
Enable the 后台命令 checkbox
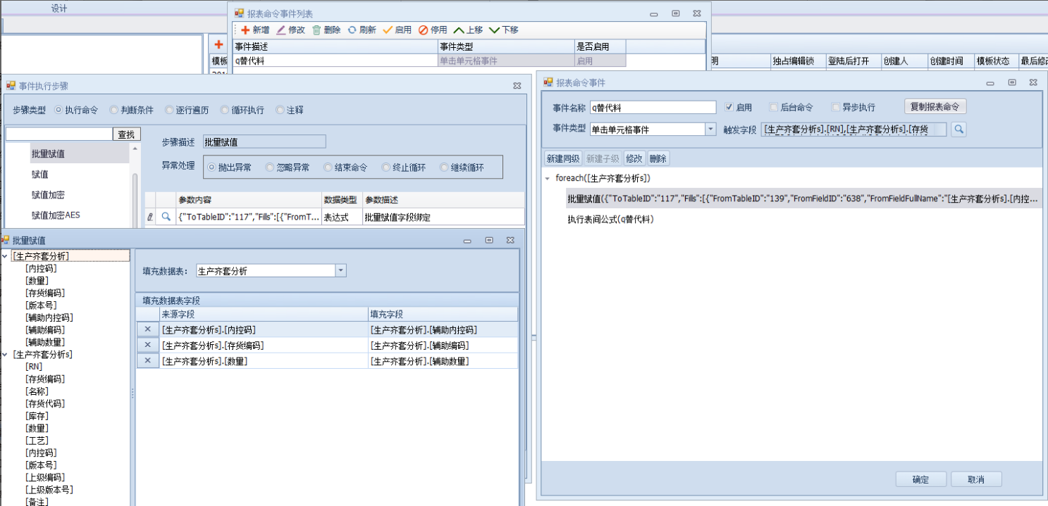point(774,108)
